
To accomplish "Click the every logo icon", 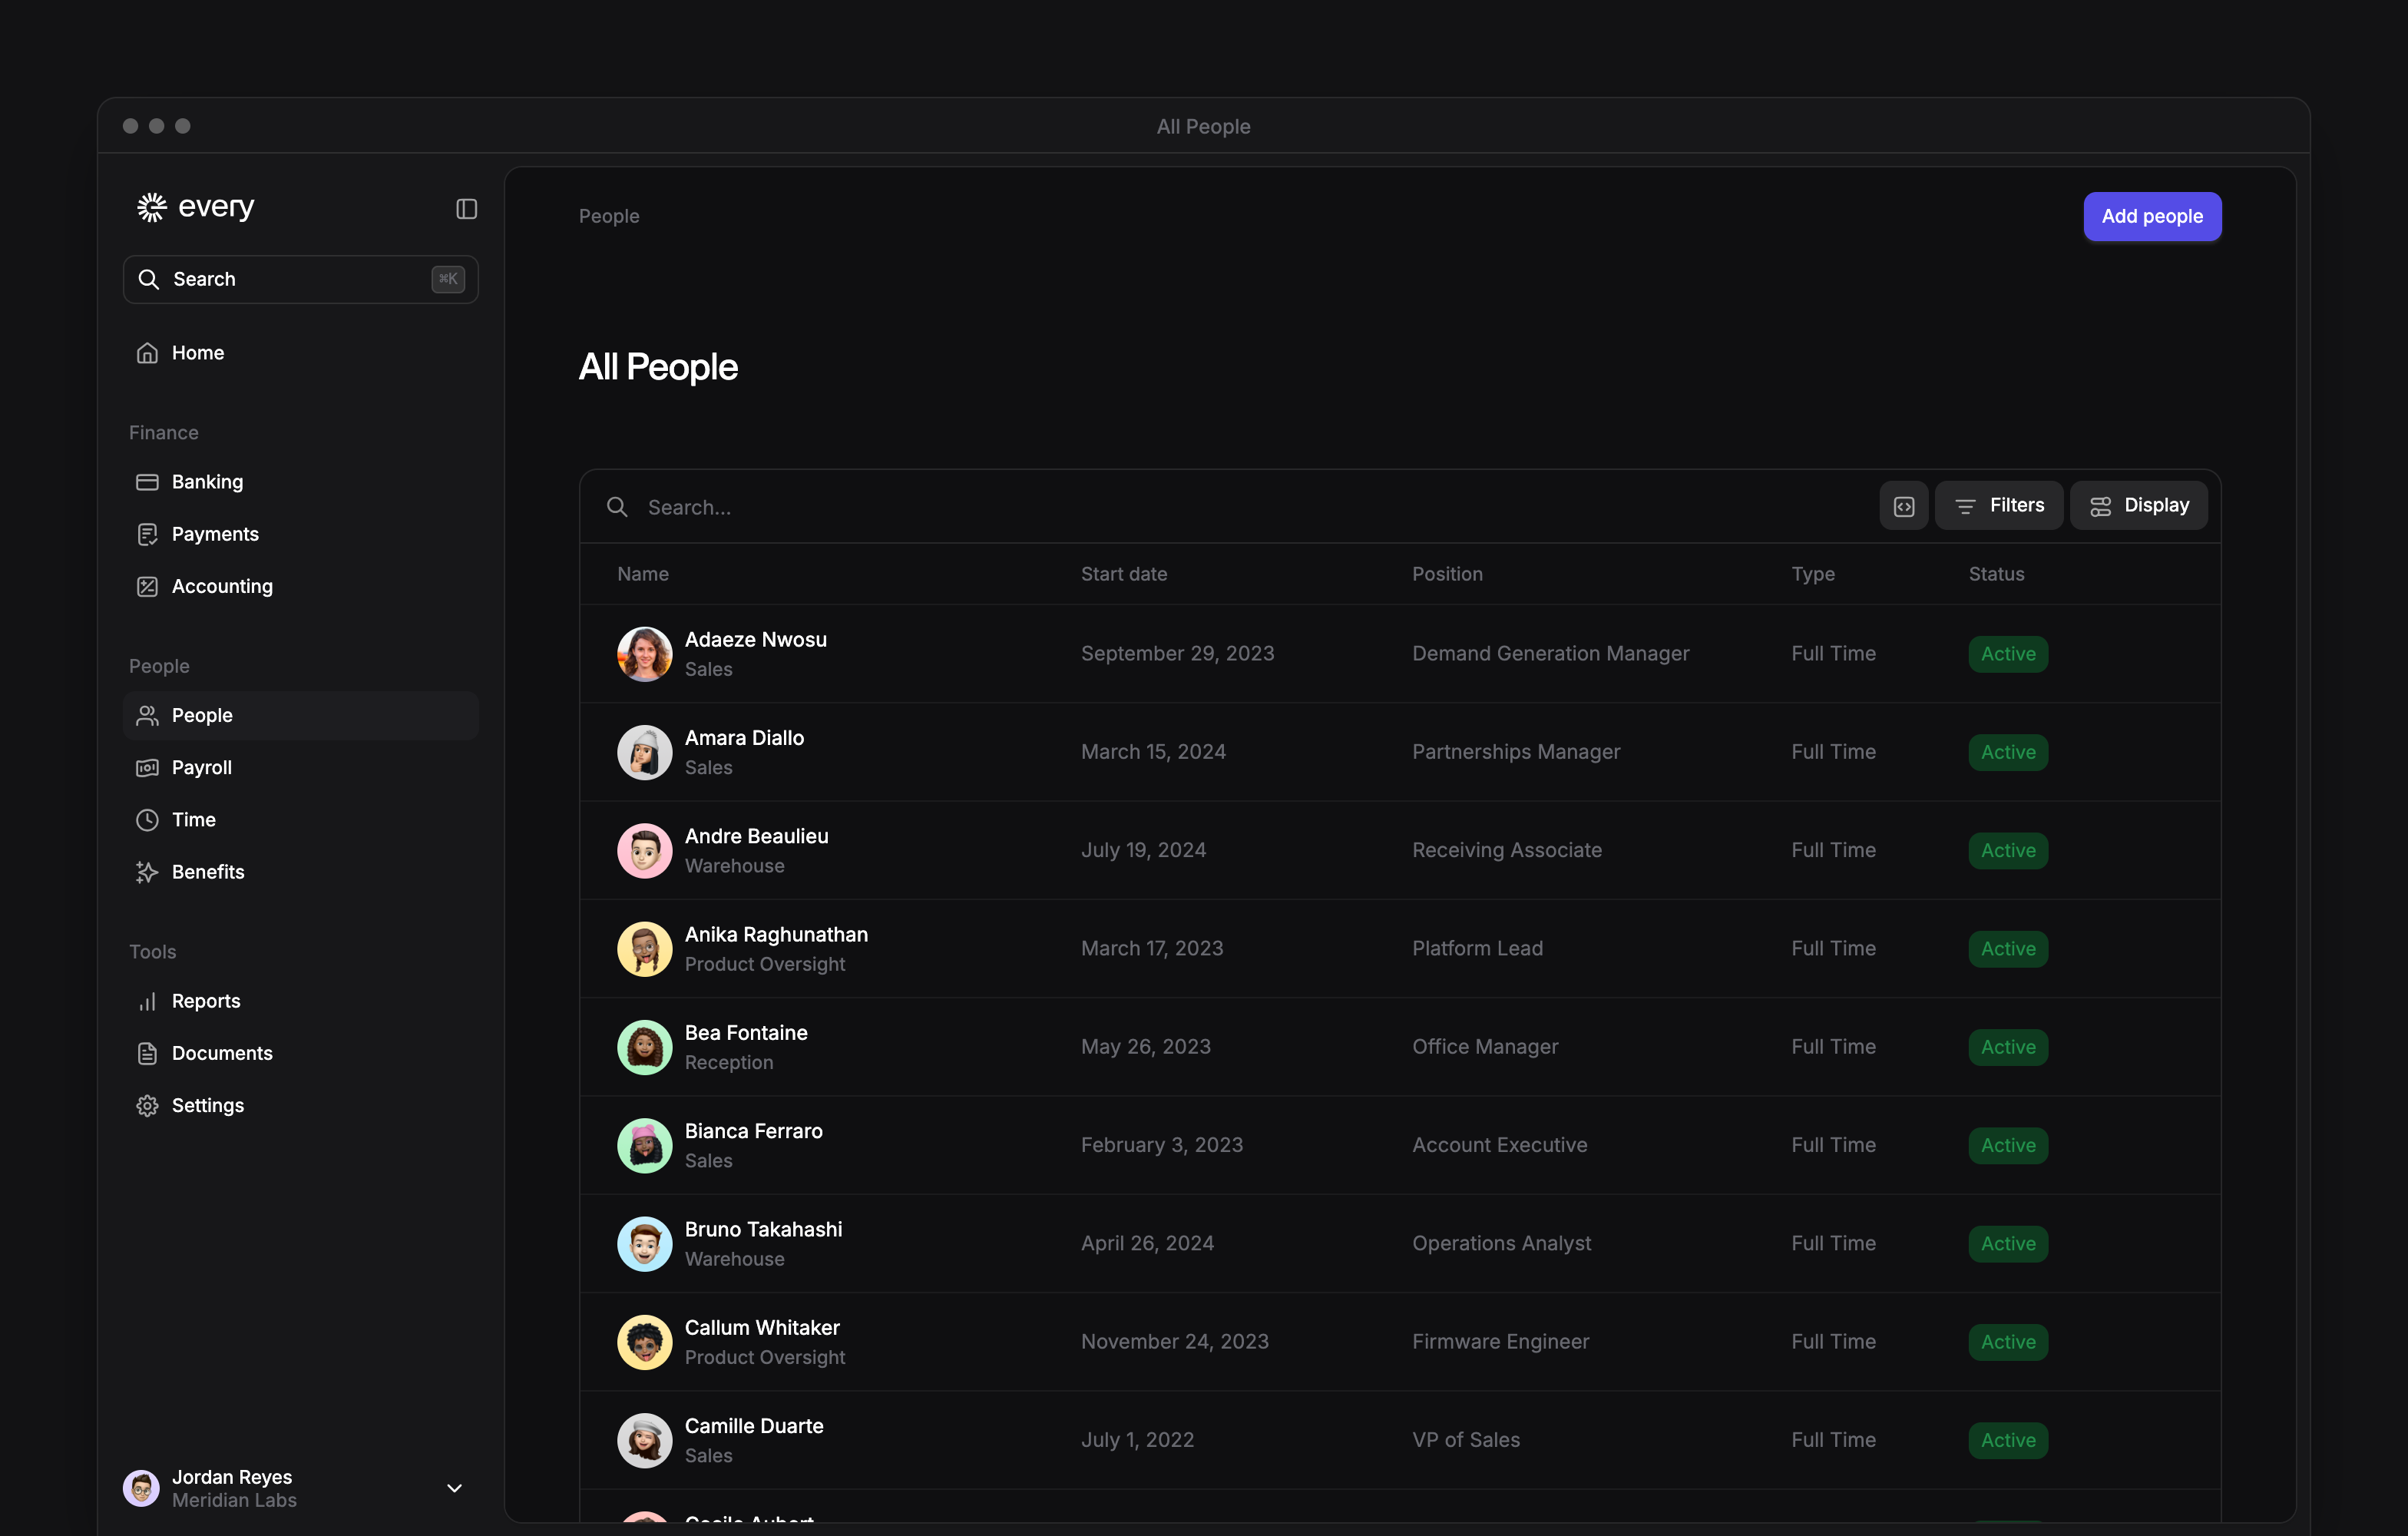I will 151,207.
